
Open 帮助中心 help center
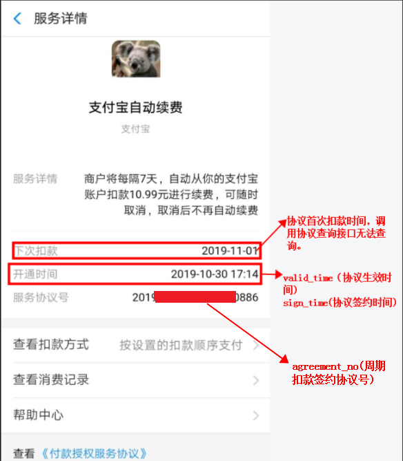136,415
